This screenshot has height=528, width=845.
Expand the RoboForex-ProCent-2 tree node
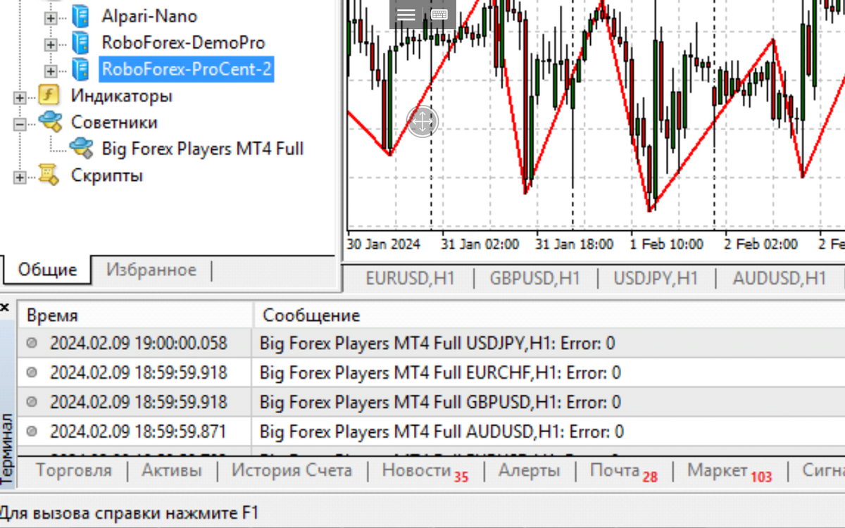(50, 70)
